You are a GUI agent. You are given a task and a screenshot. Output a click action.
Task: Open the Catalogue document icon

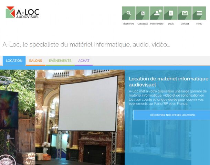click(143, 13)
